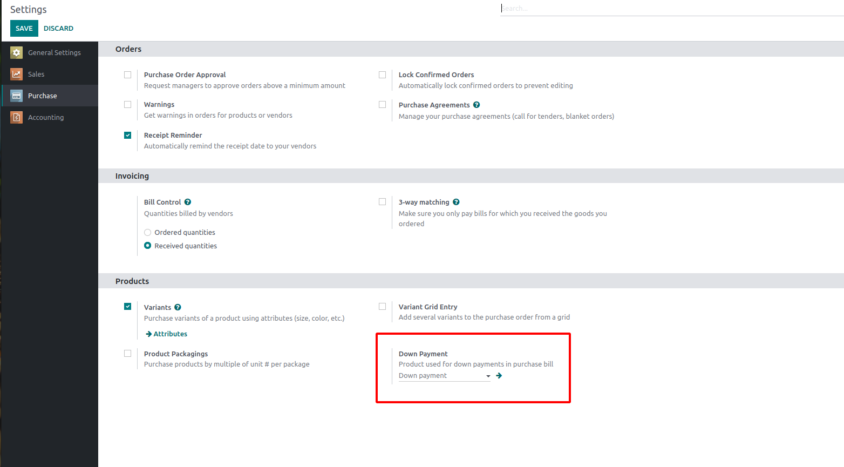Open Accounting settings section
844x467 pixels.
(x=50, y=117)
